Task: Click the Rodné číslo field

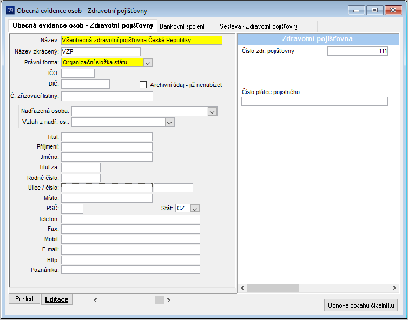Action: tap(81, 178)
